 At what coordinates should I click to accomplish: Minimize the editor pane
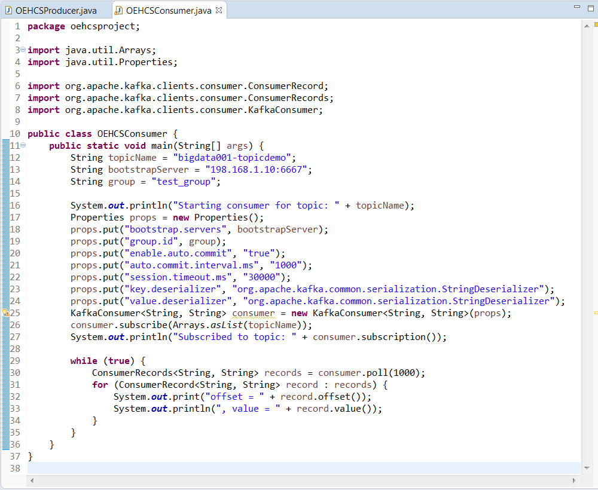[x=577, y=7]
